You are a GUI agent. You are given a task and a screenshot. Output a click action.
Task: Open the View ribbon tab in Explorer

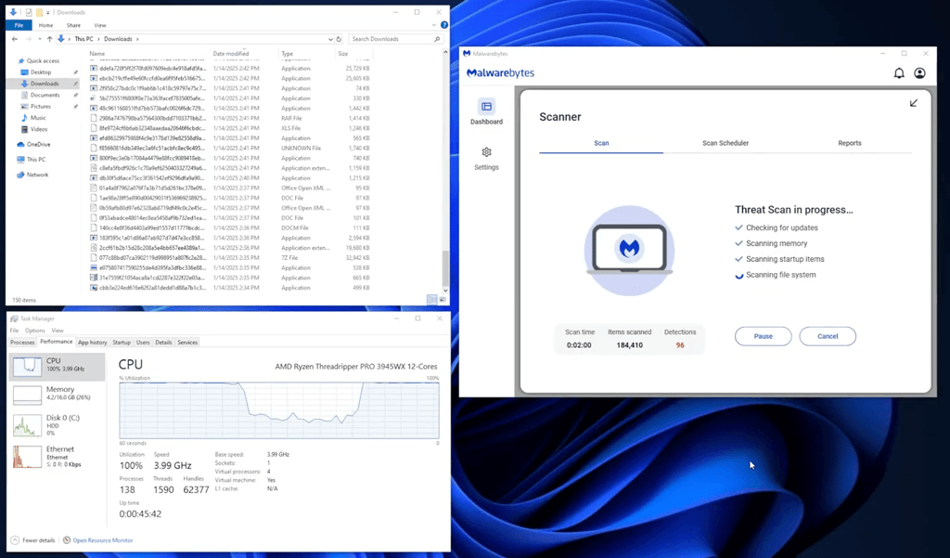100,25
